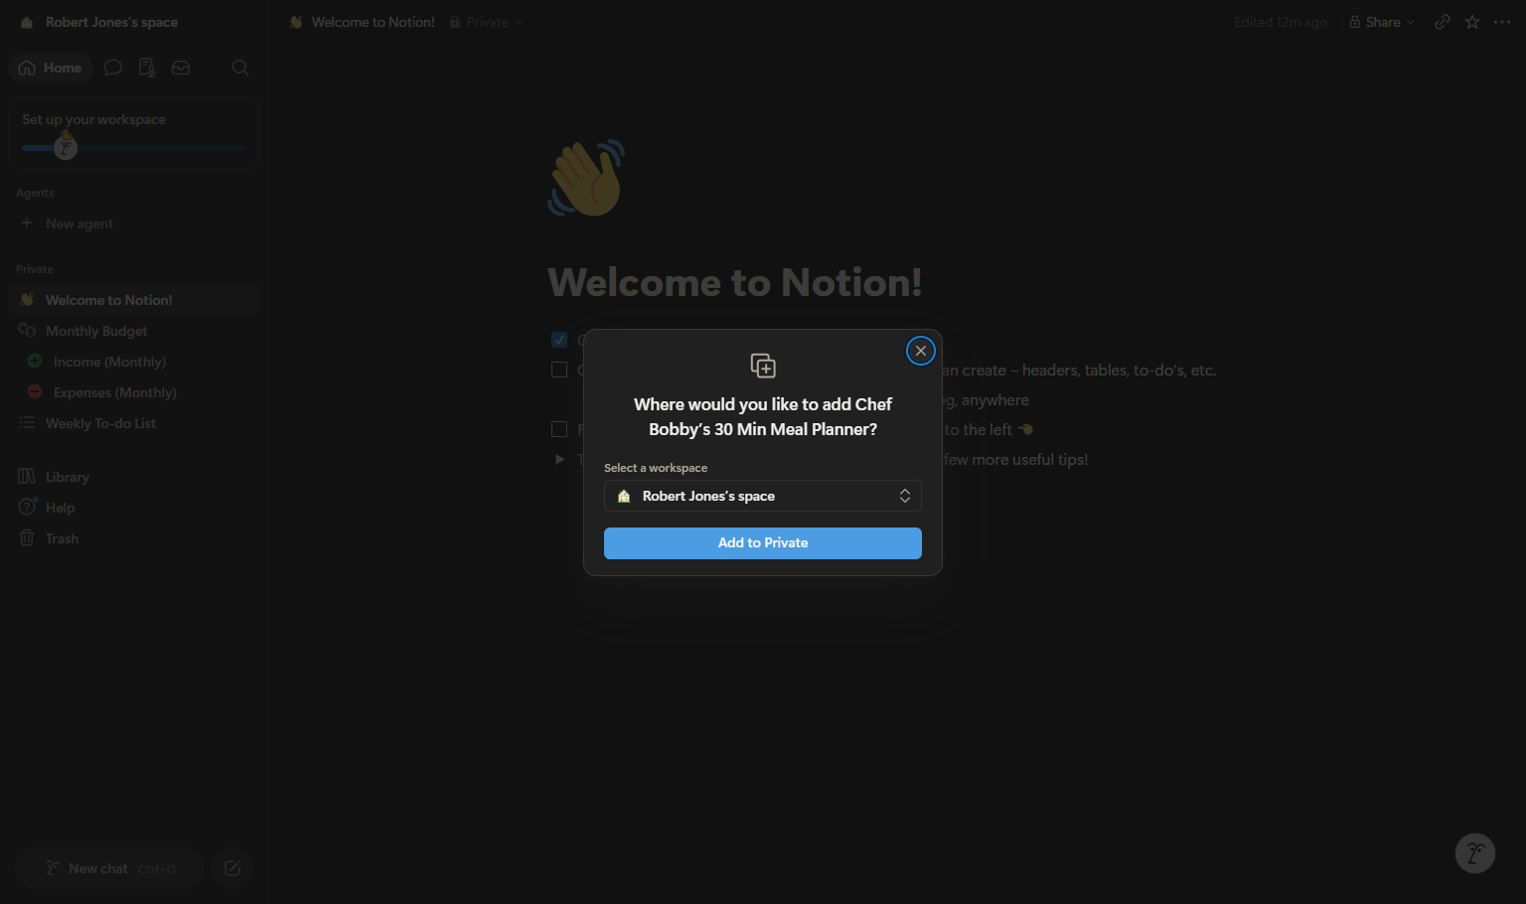Close the add-template dialog

point(921,351)
